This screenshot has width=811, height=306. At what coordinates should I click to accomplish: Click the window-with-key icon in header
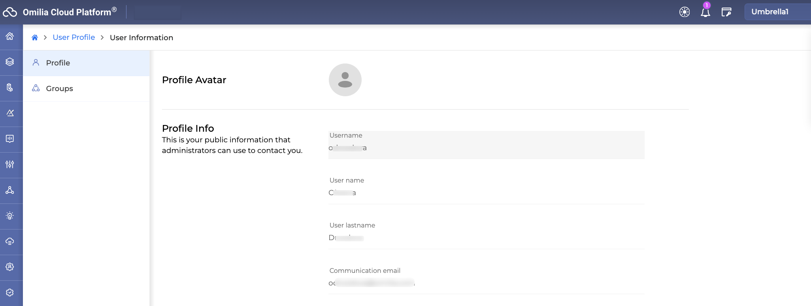tap(726, 12)
